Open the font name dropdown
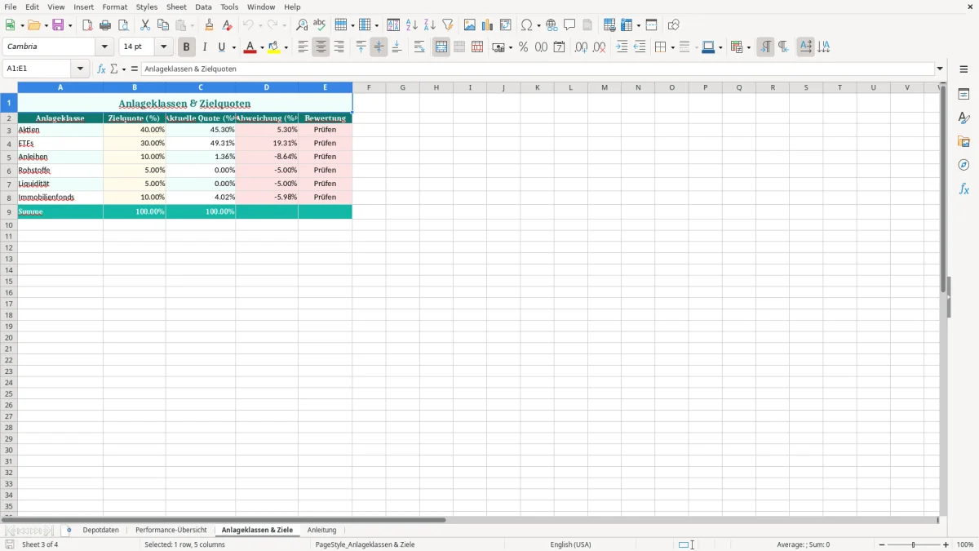The width and height of the screenshot is (979, 551). [105, 47]
